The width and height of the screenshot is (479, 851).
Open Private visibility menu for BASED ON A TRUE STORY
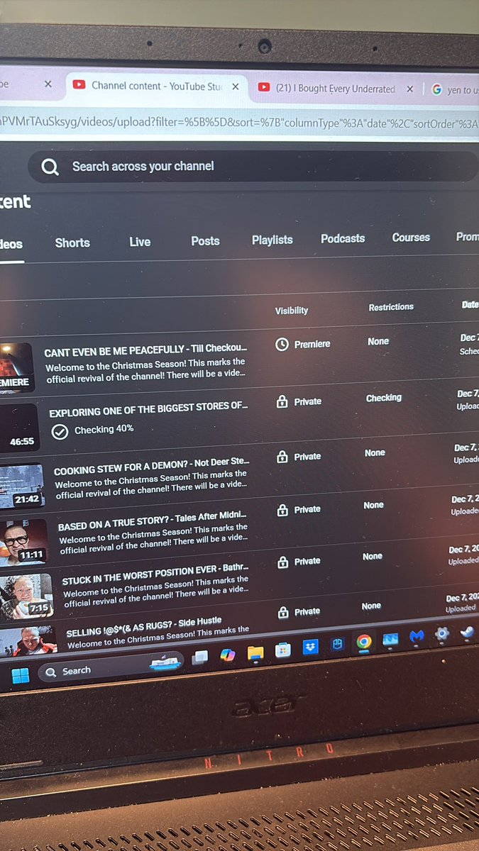coord(299,510)
